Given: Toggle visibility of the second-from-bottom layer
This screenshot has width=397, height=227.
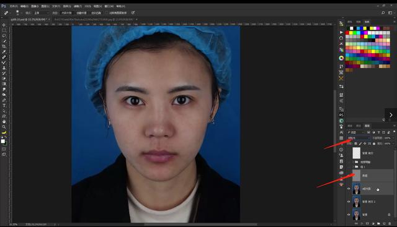Looking at the screenshot, I should coord(349,202).
